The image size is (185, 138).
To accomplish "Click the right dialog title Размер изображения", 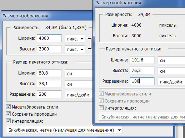I will point(118,3).
